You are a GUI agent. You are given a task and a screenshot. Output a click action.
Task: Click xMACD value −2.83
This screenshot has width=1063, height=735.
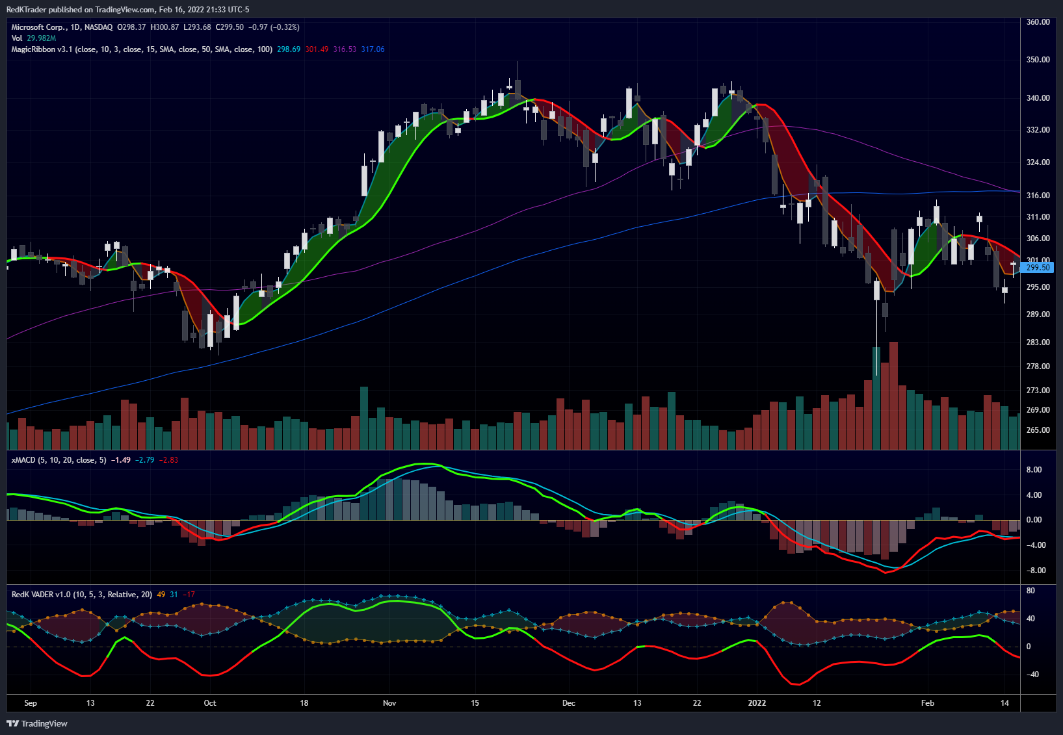click(168, 460)
